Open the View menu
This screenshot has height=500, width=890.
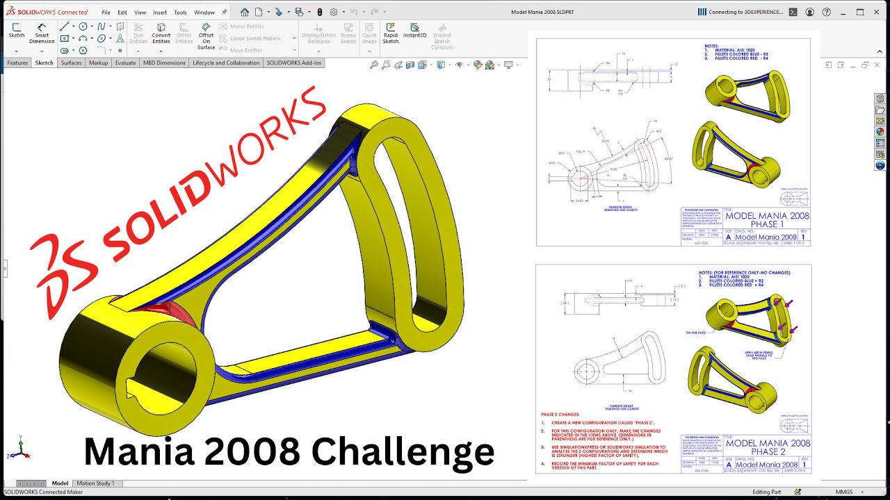(x=140, y=12)
